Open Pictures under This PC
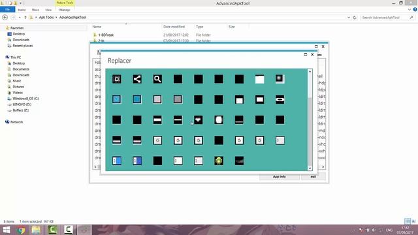Viewport: 418px width, 235px height. 18,87
